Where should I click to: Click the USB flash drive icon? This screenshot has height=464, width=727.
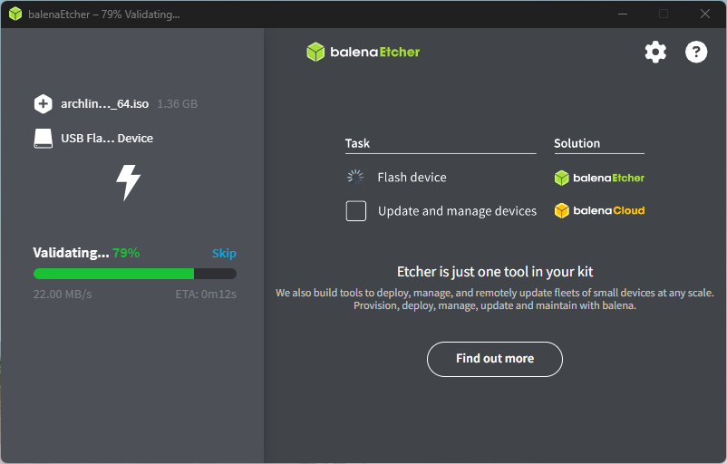(44, 139)
